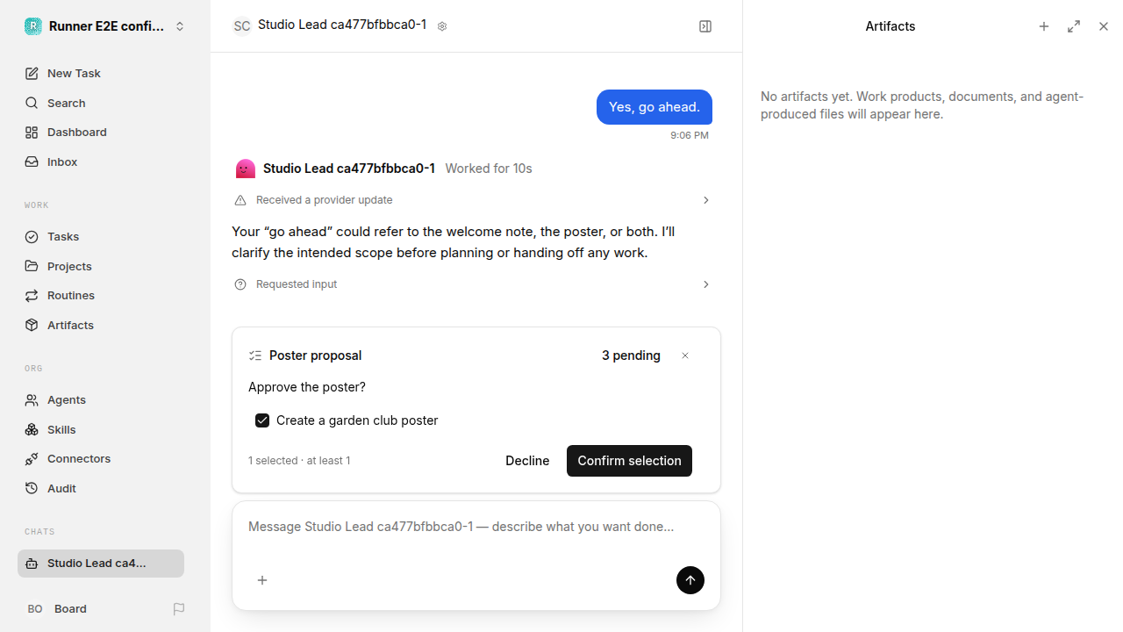
Task: Click the 'Worked for 10s' label
Action: 489,169
